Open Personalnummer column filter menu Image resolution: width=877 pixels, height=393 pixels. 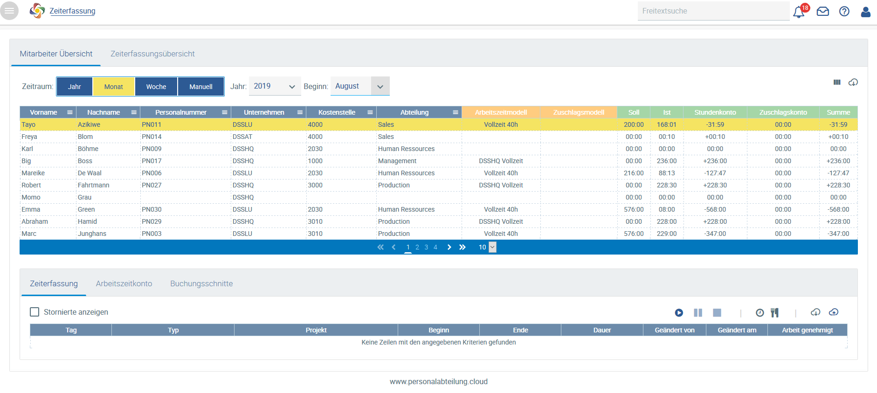coord(224,112)
